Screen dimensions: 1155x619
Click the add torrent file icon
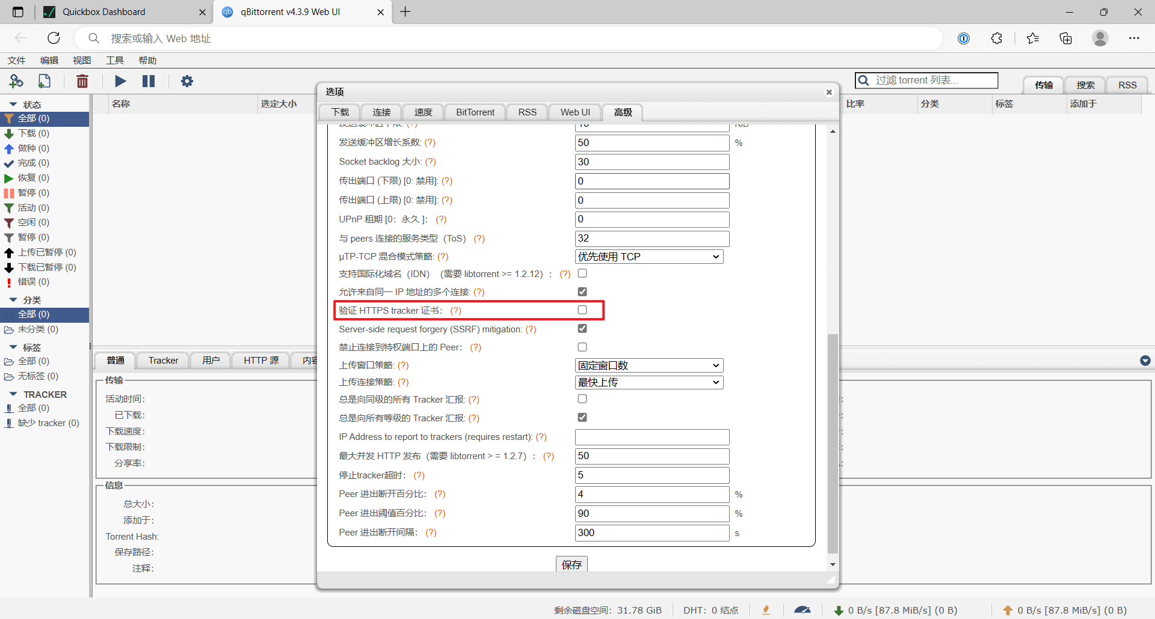(45, 81)
